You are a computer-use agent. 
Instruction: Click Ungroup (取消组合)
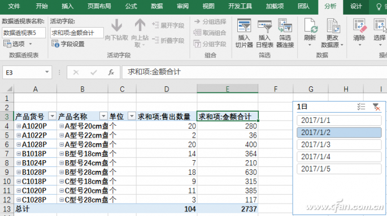[x=210, y=33]
